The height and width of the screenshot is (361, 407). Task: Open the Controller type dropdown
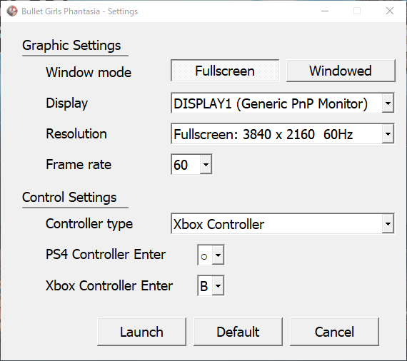click(283, 223)
